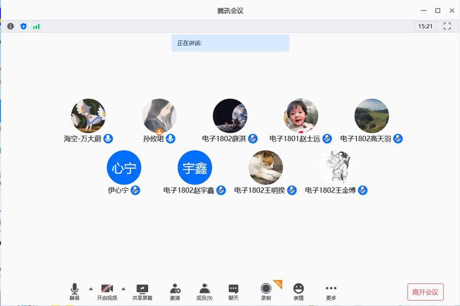Click muted mic icon next to 伊心宁

point(135,190)
